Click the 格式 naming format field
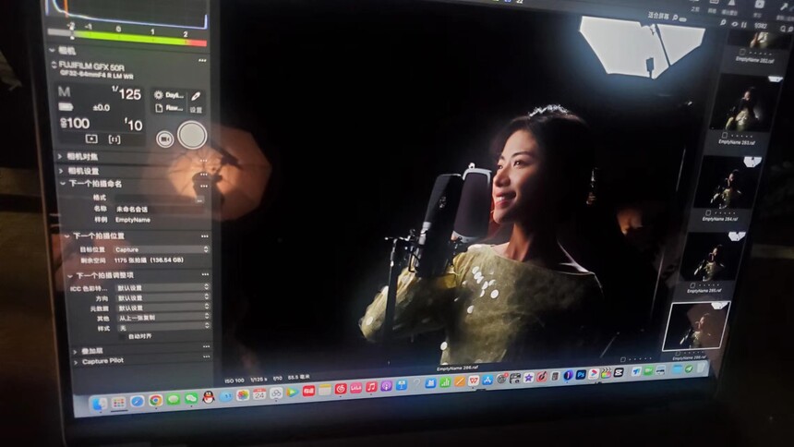Screen dimensions: 794x447 pos(153,199)
